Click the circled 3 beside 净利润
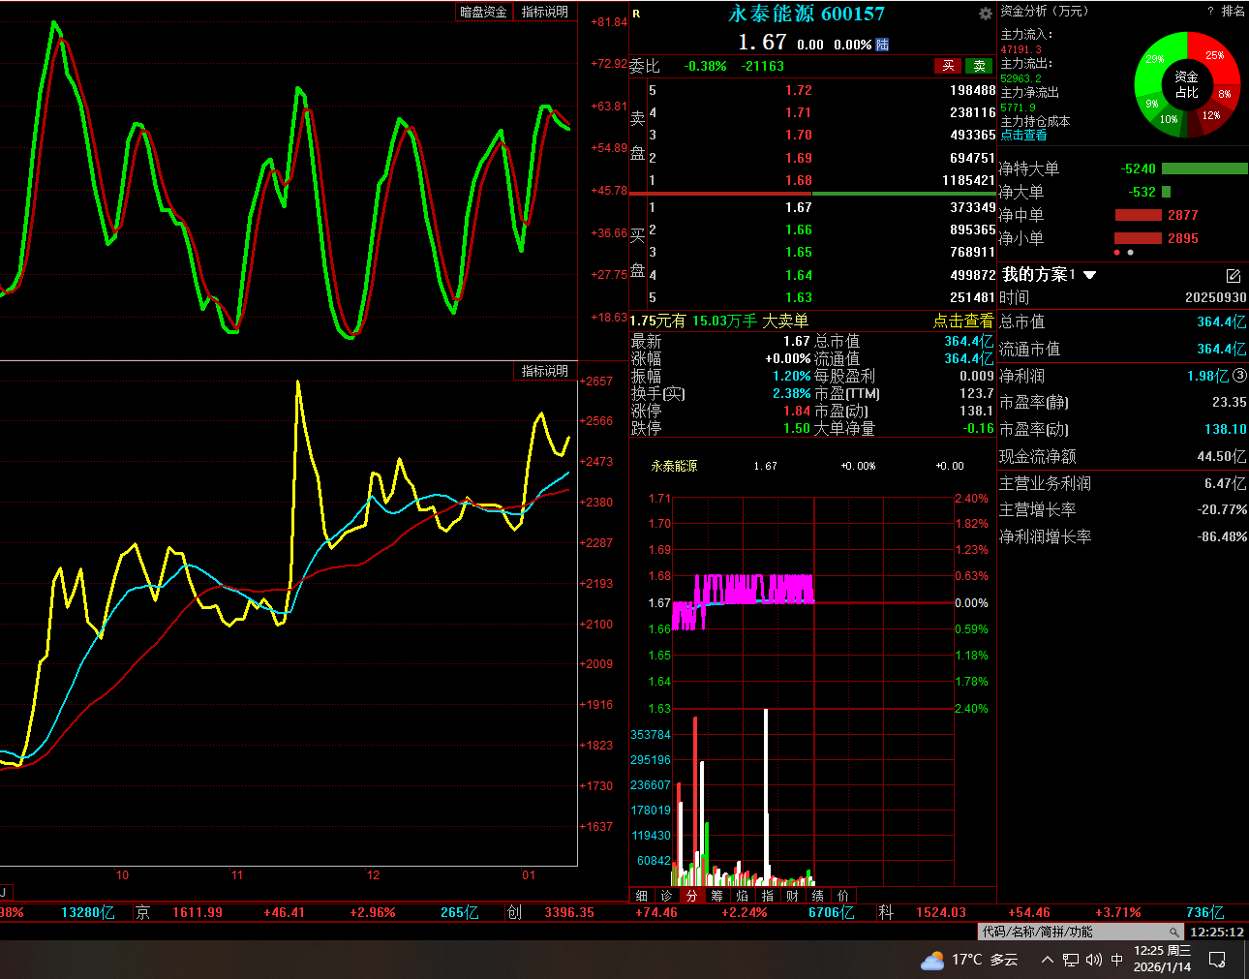The height and width of the screenshot is (979, 1249). 1239,375
